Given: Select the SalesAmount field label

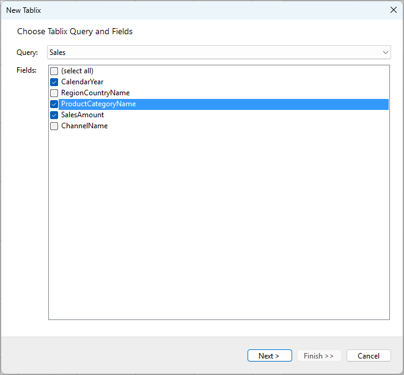Looking at the screenshot, I should coord(83,115).
